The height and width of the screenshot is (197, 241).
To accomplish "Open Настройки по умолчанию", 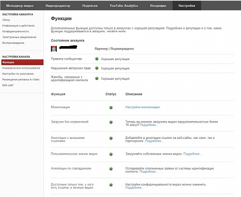I will pyautogui.click(x=18, y=74).
